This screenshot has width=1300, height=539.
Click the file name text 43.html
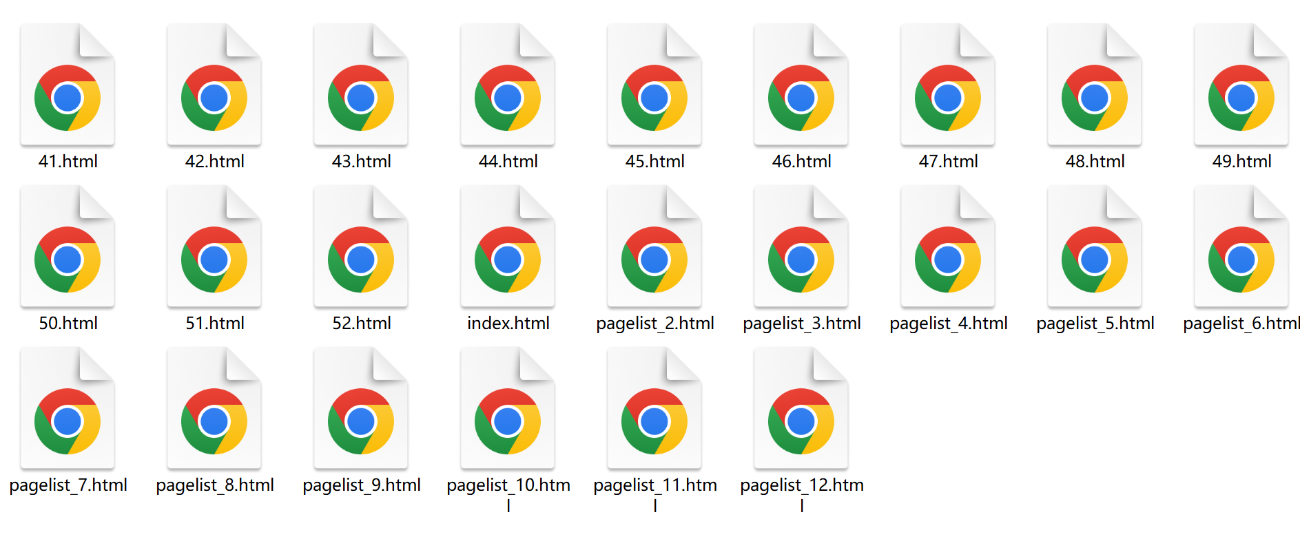361,161
